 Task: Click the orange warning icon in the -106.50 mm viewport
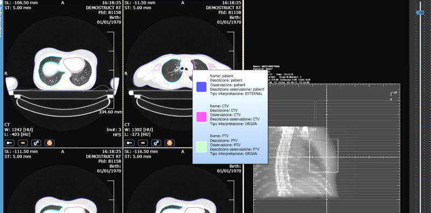coord(50,143)
